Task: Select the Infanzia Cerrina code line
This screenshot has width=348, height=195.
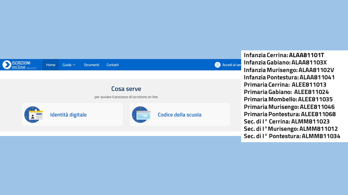Action: [284, 55]
